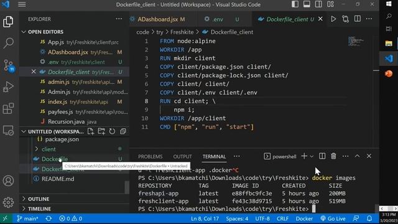The width and height of the screenshot is (398, 224).
Task: Switch to OUTPUT panel tab
Action: (182, 156)
